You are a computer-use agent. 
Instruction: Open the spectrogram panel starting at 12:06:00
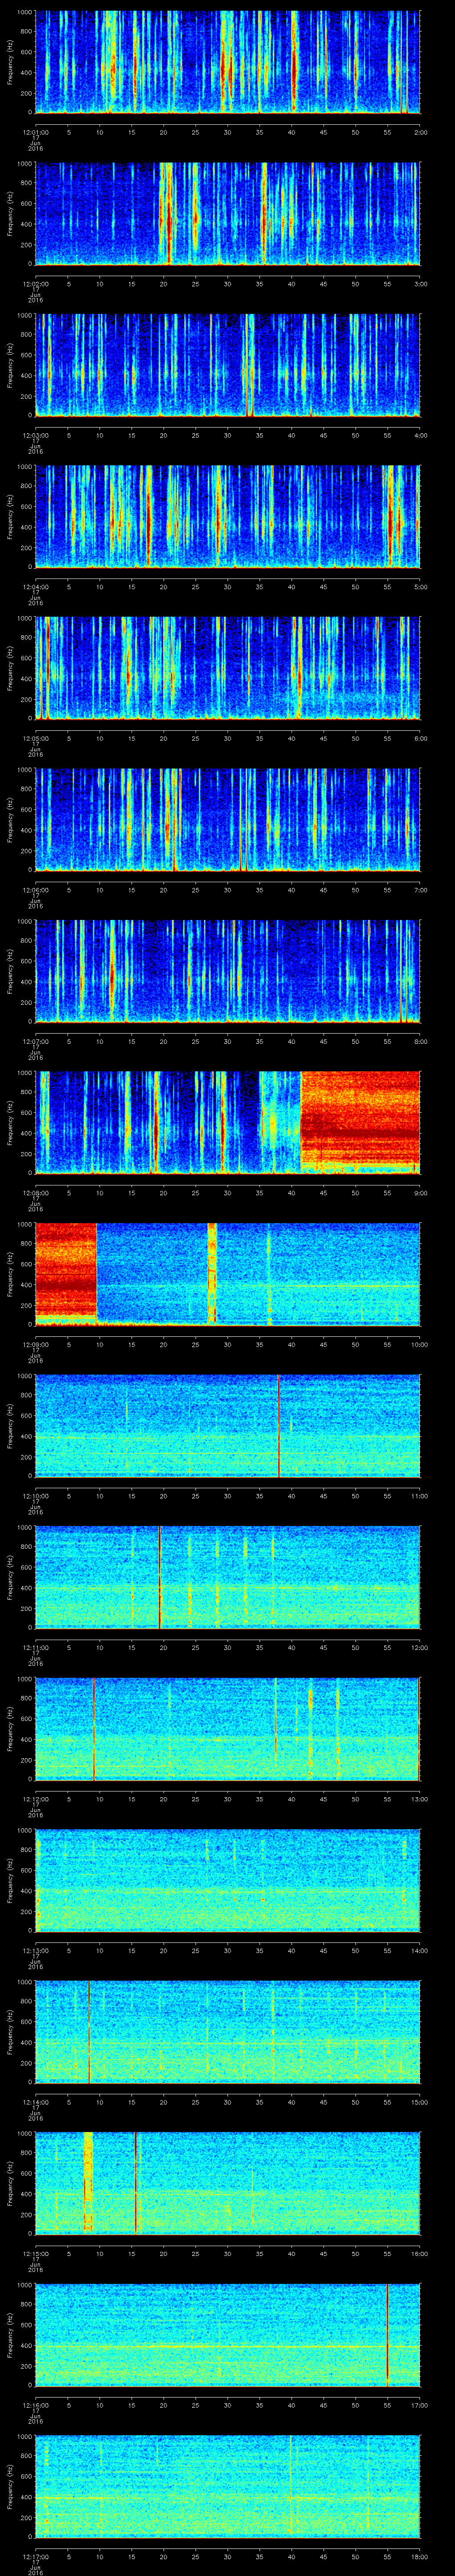(x=227, y=819)
